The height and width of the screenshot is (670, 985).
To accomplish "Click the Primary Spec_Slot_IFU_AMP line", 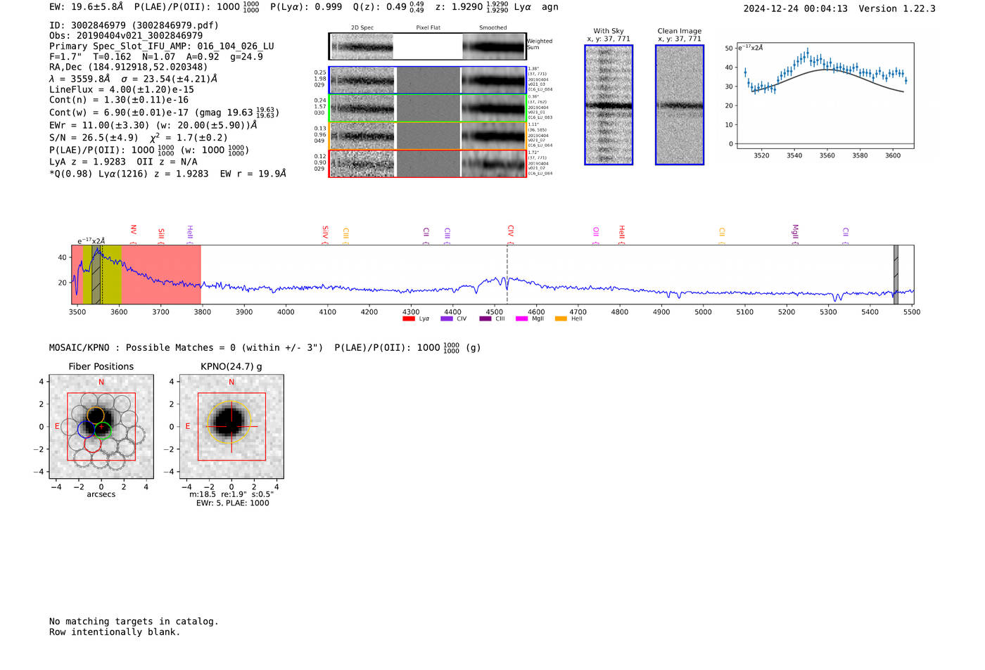I will (x=162, y=46).
